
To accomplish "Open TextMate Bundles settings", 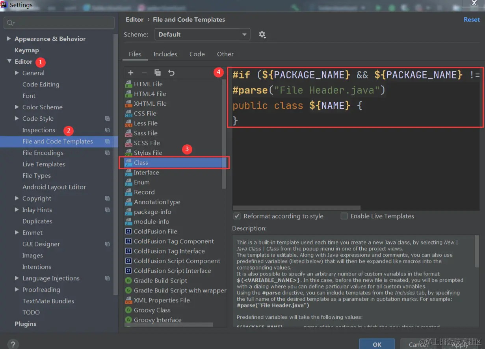I will 48,301.
